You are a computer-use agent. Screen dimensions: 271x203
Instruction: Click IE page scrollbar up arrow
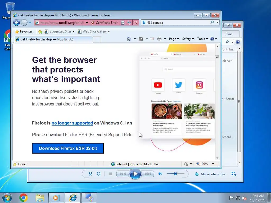(217, 47)
